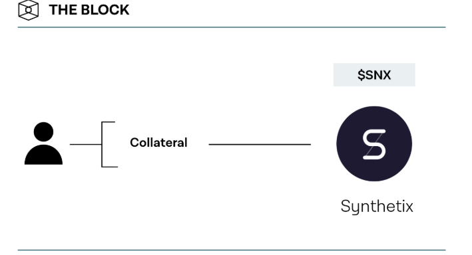472x255 pixels.
Task: Click the word BLOCK in the header
Action: pos(105,10)
